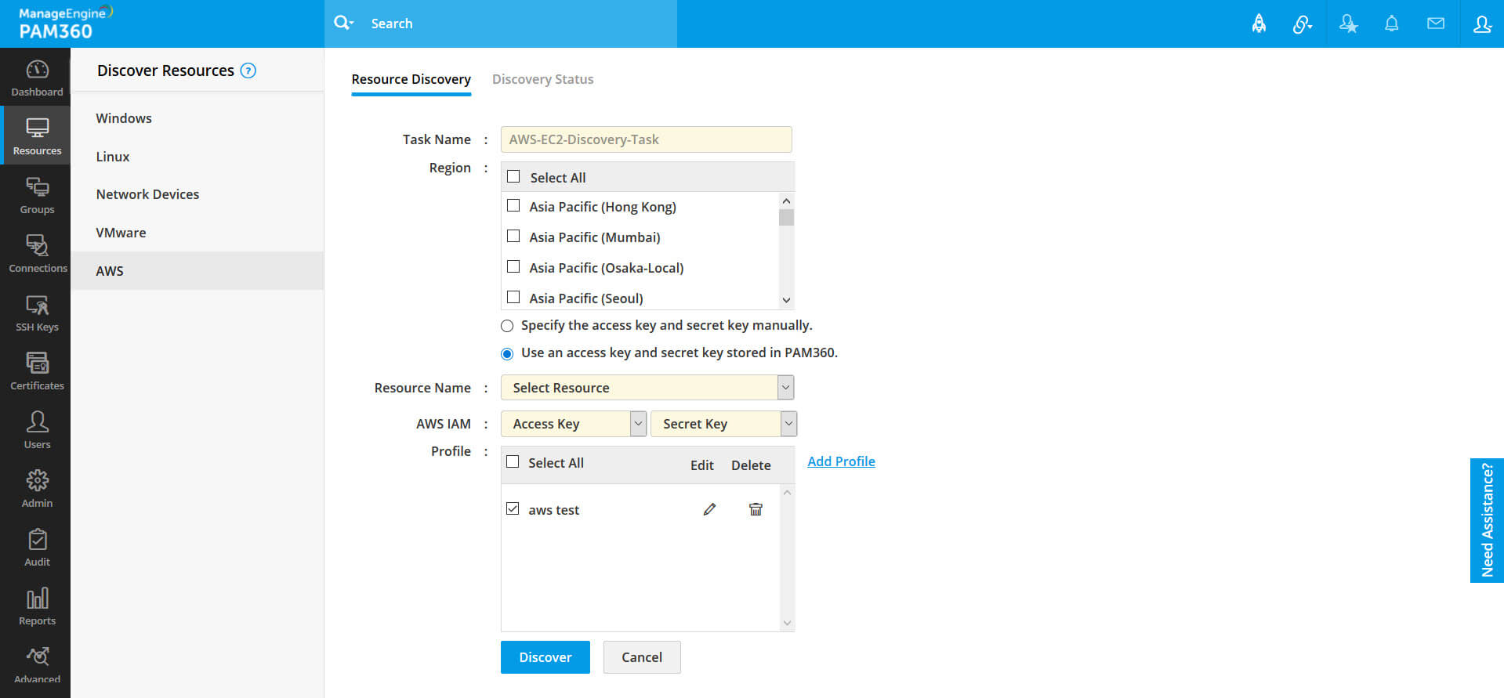Viewport: 1504px width, 698px height.
Task: Click the Delete column header
Action: click(751, 465)
